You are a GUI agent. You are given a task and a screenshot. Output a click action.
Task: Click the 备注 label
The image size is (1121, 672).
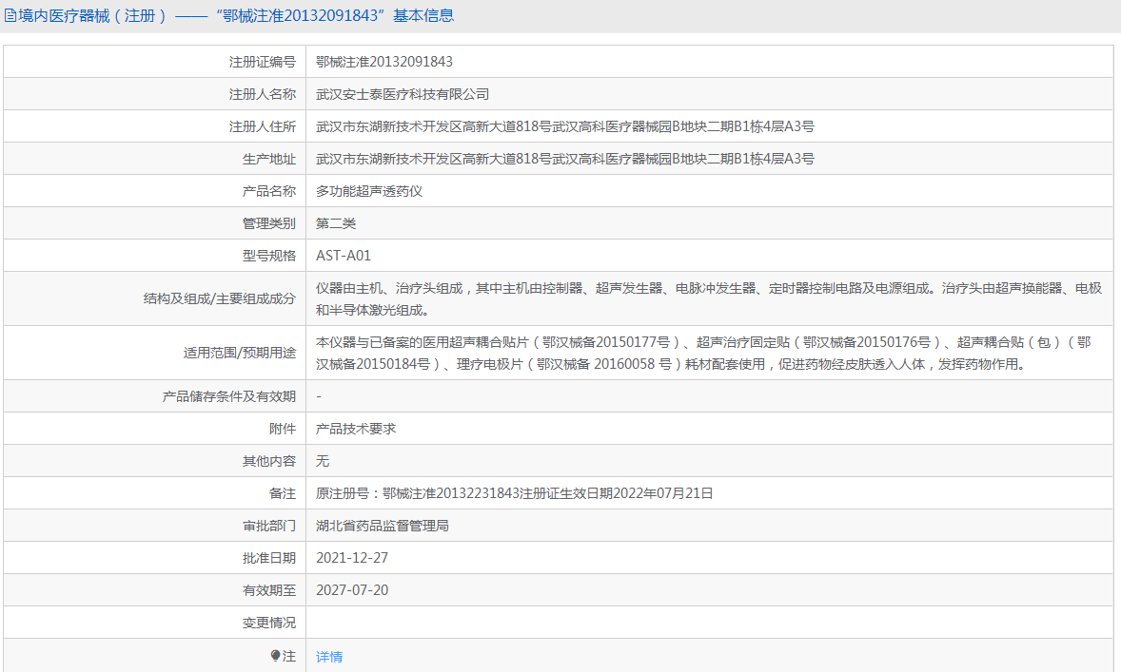pyautogui.click(x=283, y=493)
